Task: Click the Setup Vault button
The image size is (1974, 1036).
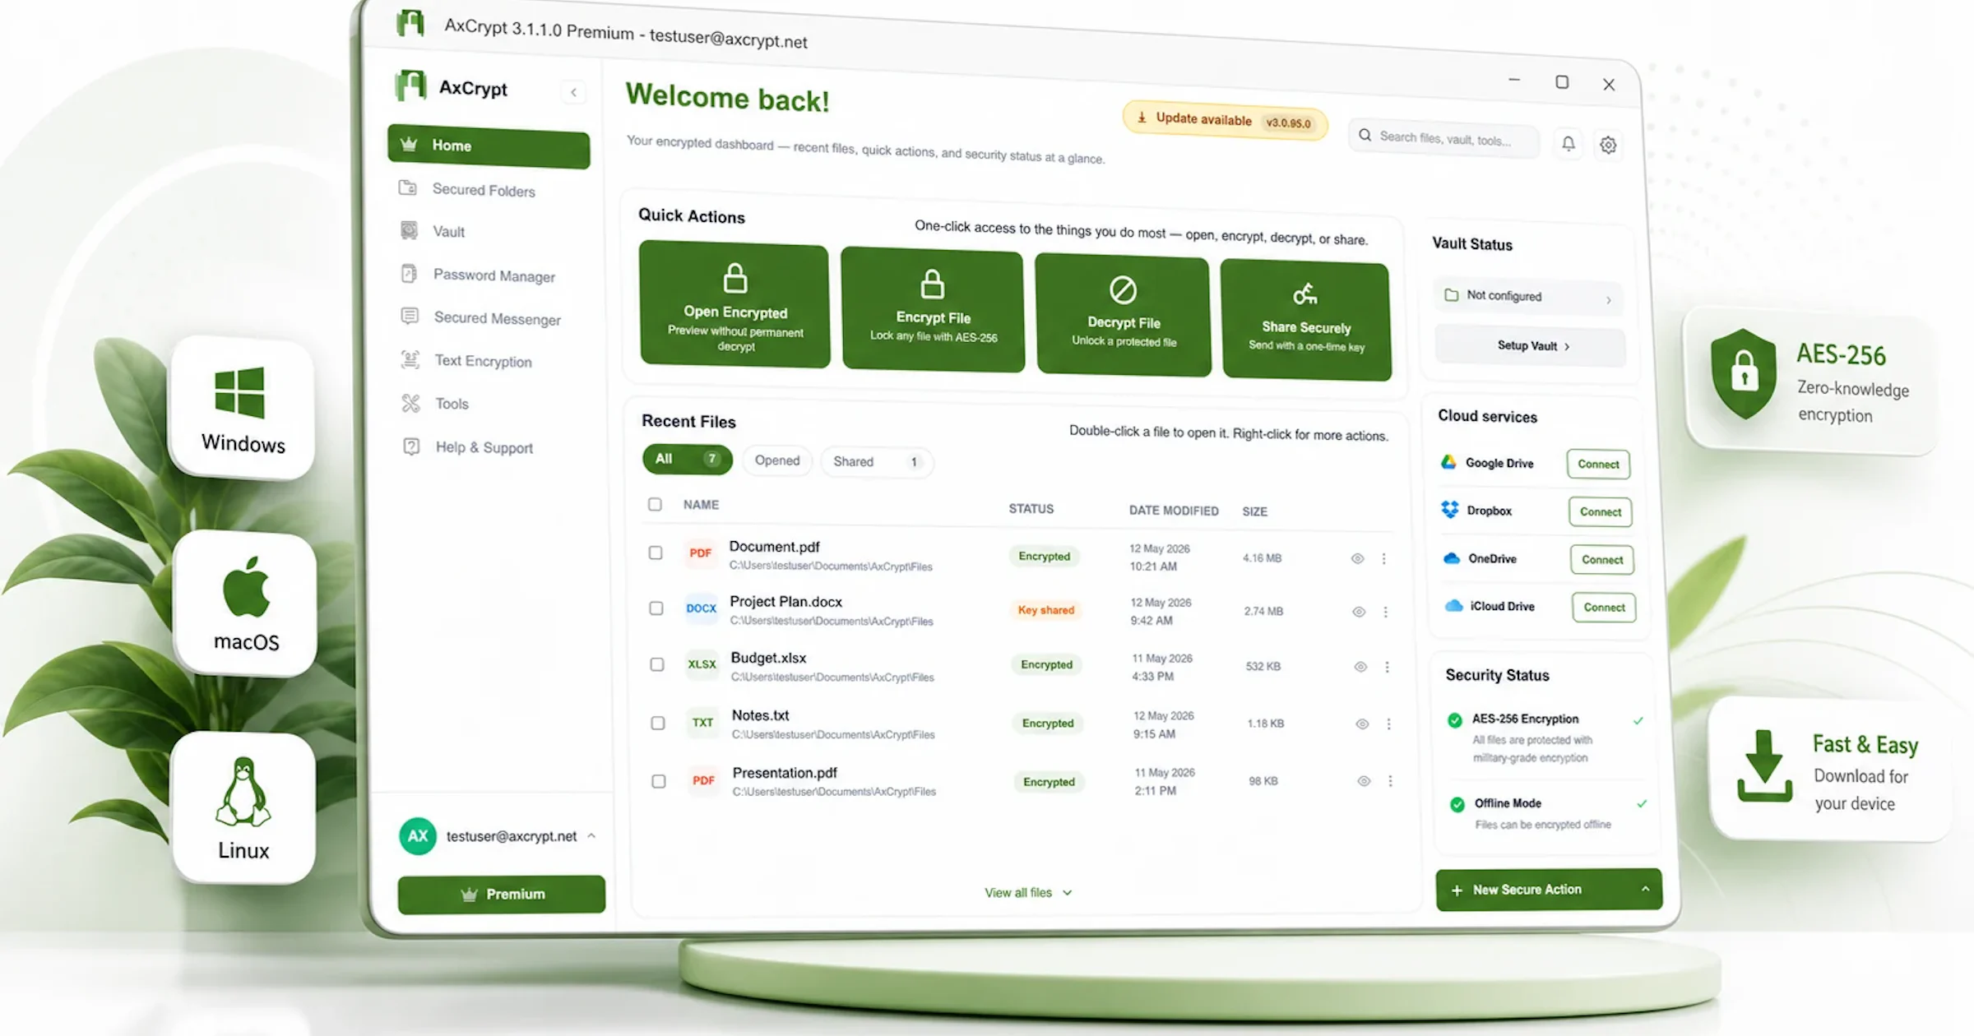Action: click(1531, 346)
